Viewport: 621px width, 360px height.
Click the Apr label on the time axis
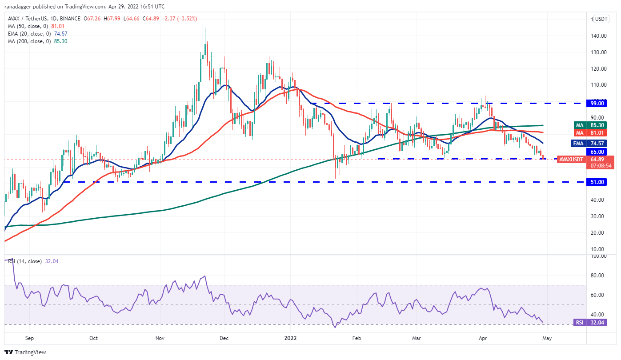(x=483, y=338)
